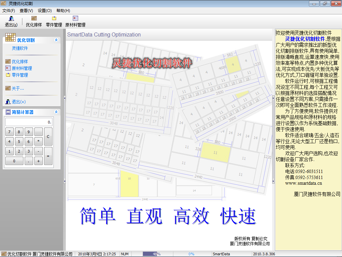Click the 0% progress indicator in status bar

[x=191, y=254]
